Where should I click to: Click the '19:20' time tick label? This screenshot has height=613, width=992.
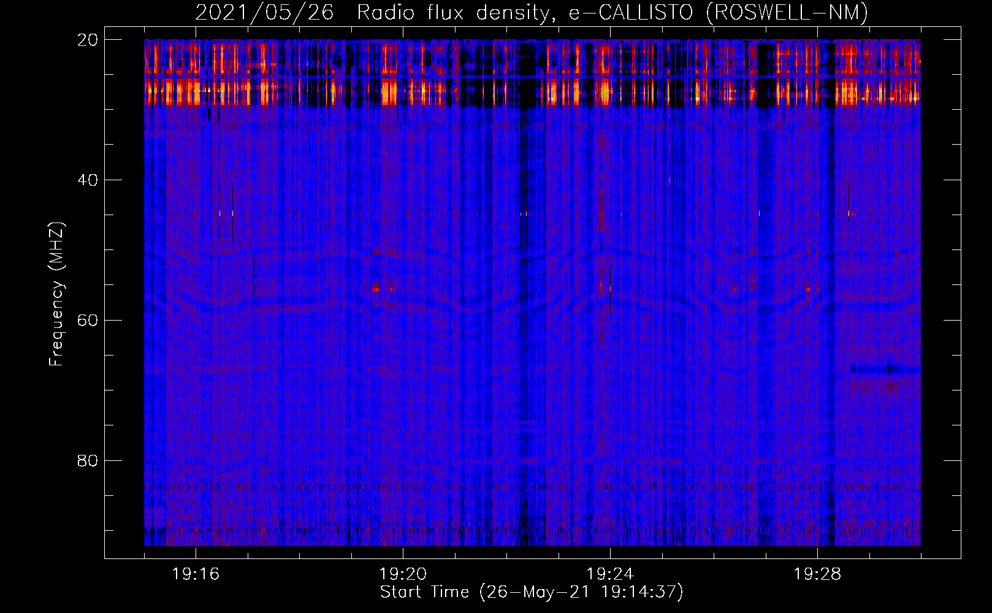(403, 574)
